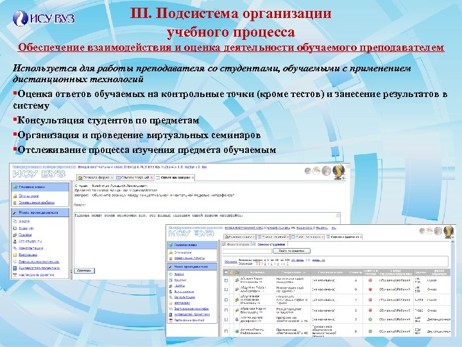Click Руководство проектами icon, left window
Image resolution: width=462 pixels, height=347 pixels.
coord(15,268)
